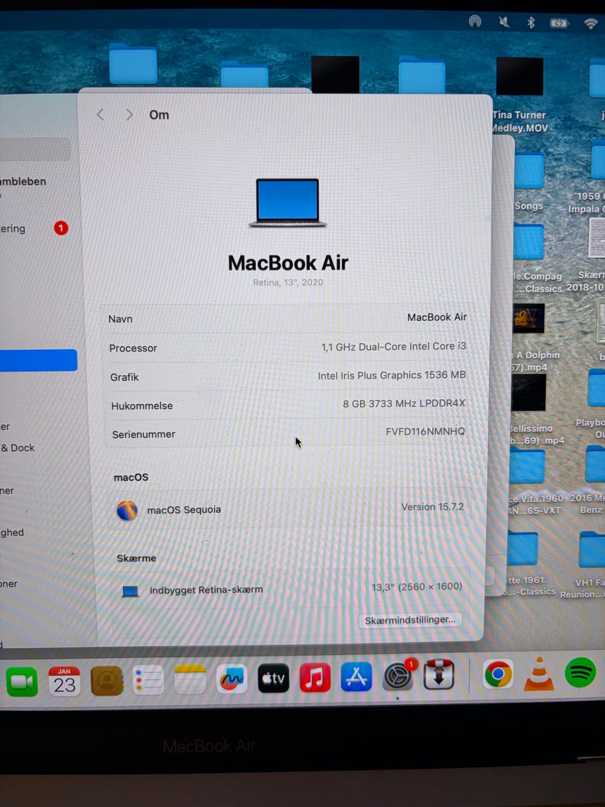The width and height of the screenshot is (605, 807).
Task: Launch Freeform from the Dock
Action: point(232,679)
